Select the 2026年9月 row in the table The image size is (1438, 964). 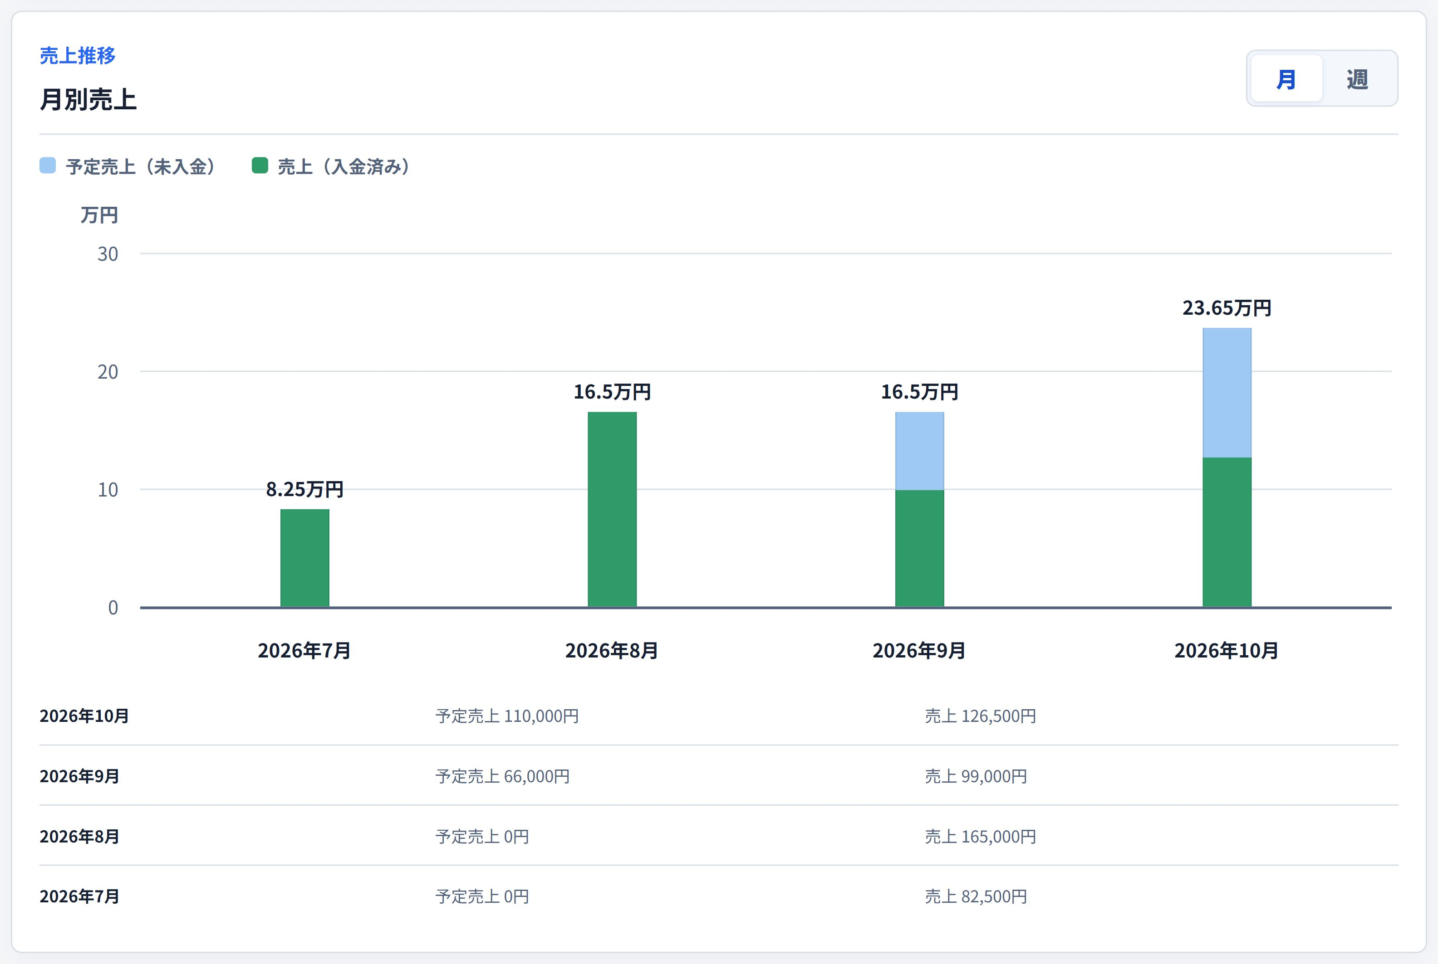coord(719,776)
